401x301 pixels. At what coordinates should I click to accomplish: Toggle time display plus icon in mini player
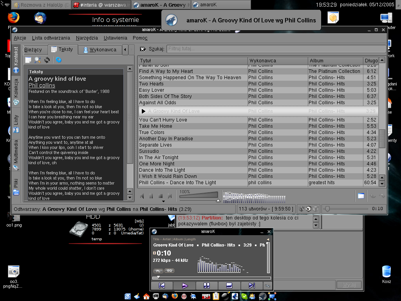pos(154,253)
